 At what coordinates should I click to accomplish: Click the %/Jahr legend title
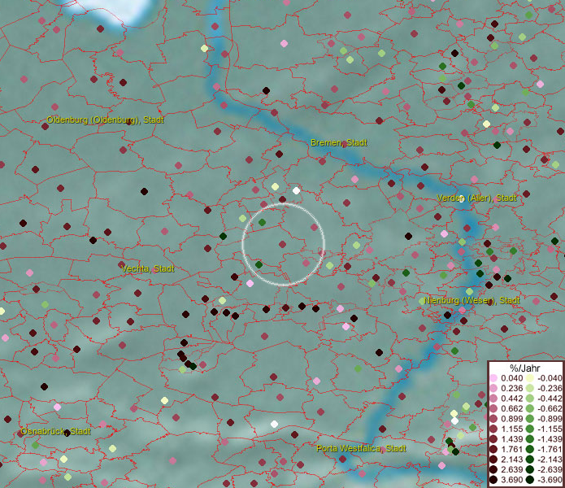click(x=525, y=368)
